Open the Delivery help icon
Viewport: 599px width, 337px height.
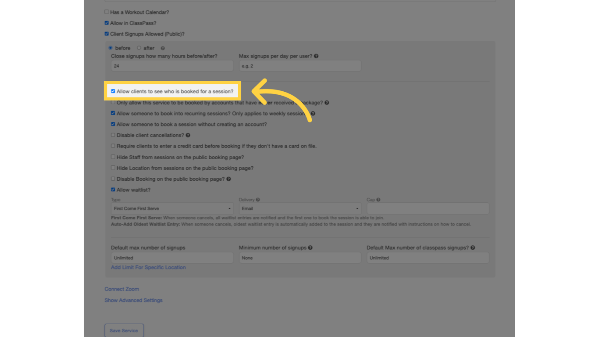pos(259,199)
